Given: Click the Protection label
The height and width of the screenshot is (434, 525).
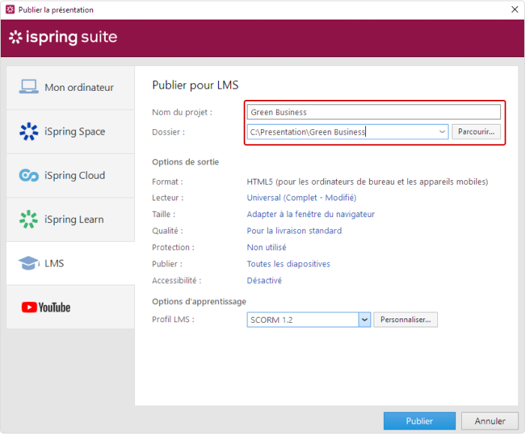Looking at the screenshot, I should [x=173, y=247].
